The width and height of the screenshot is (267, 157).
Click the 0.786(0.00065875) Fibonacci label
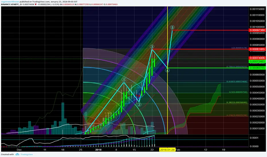coord(237,67)
